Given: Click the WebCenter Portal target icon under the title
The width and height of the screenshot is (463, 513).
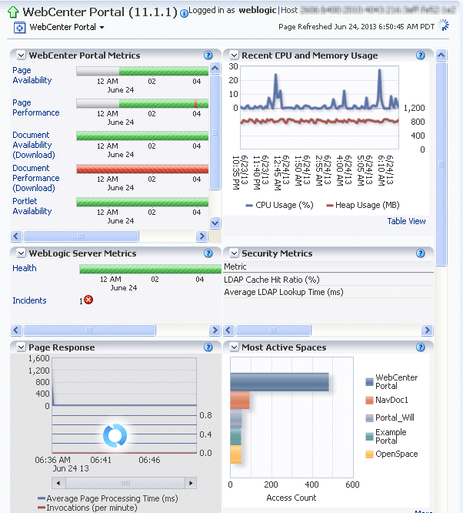Looking at the screenshot, I should pos(19,28).
